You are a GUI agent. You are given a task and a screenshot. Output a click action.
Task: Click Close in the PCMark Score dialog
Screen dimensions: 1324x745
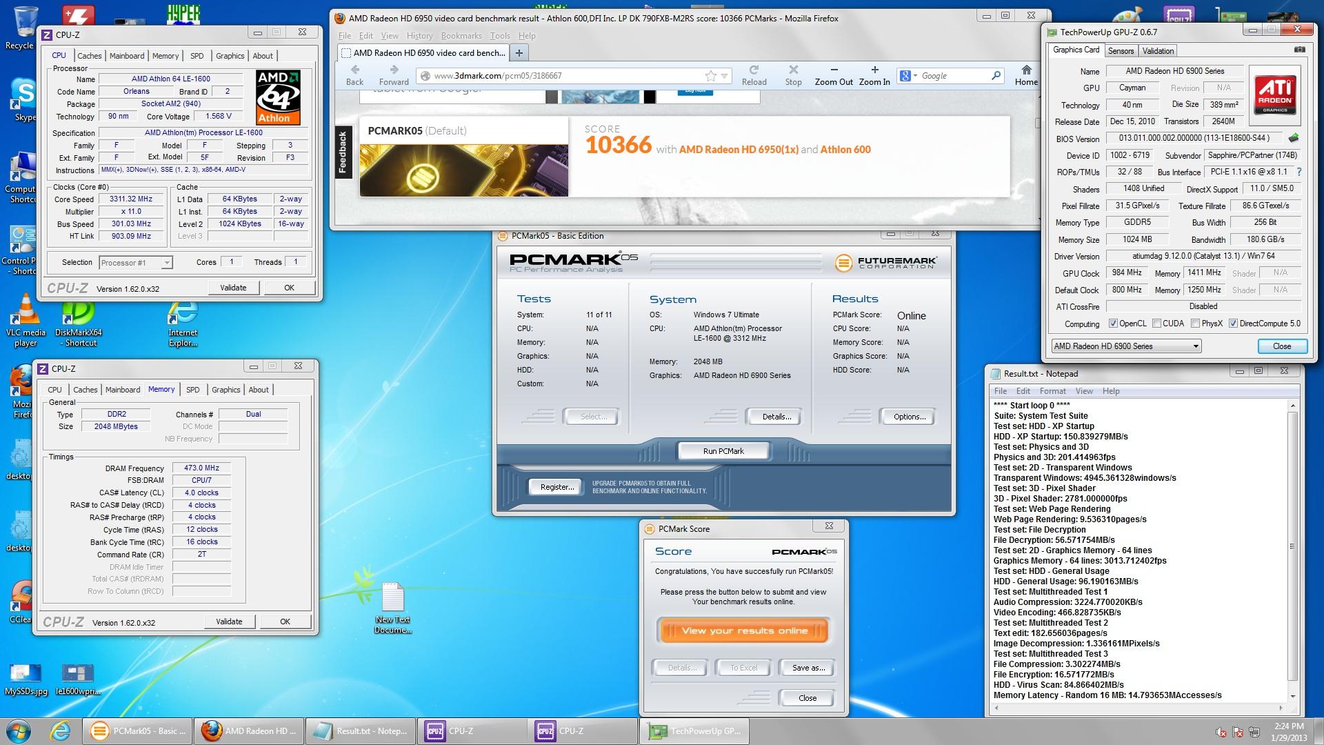807,698
